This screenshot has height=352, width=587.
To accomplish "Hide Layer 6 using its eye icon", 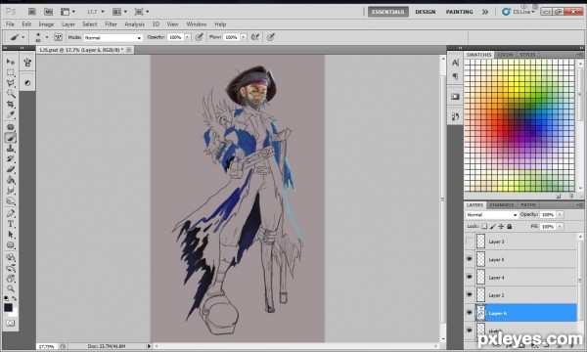I will (x=470, y=312).
